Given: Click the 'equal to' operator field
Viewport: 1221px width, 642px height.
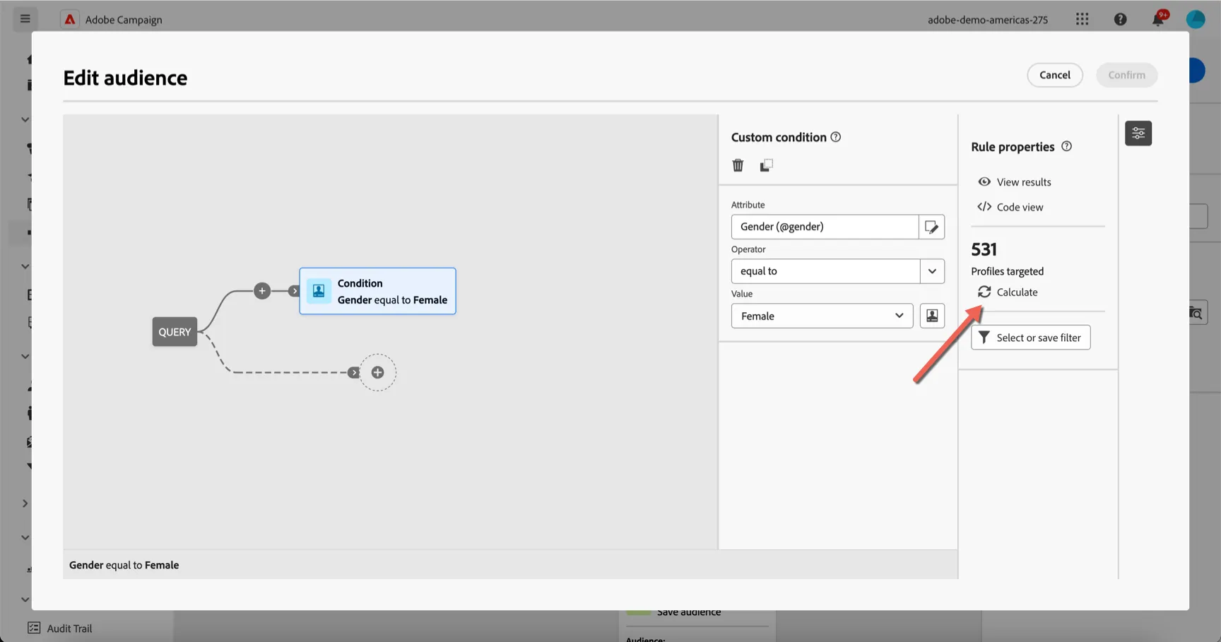Looking at the screenshot, I should (x=825, y=271).
